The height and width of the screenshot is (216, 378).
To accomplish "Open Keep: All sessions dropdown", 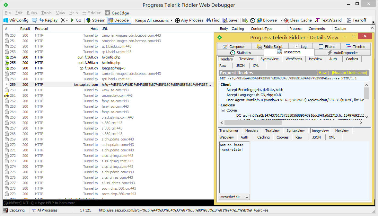I will tap(154, 21).
